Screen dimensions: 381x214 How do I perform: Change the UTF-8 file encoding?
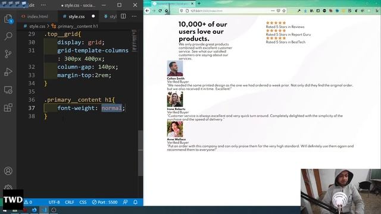click(x=54, y=202)
